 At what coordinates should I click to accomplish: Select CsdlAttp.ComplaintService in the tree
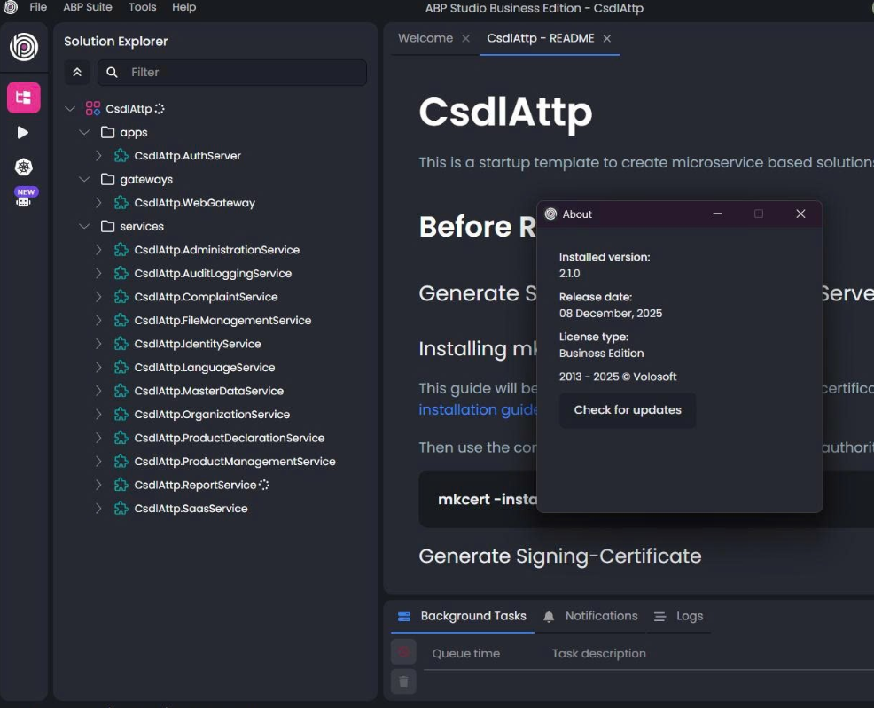[x=206, y=297]
